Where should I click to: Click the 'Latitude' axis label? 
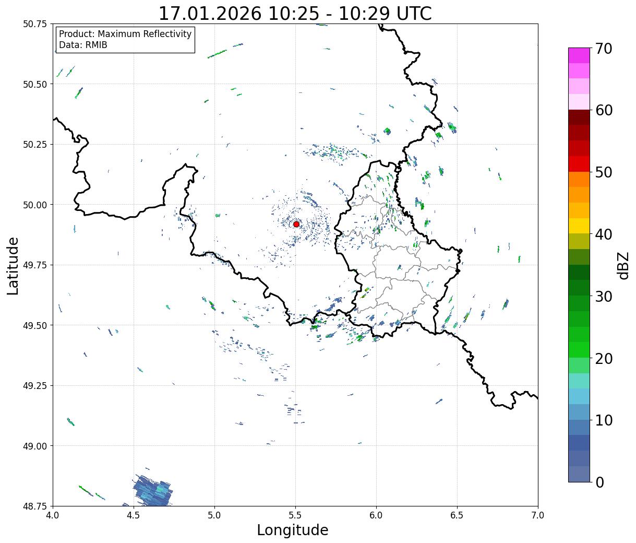[x=13, y=266]
